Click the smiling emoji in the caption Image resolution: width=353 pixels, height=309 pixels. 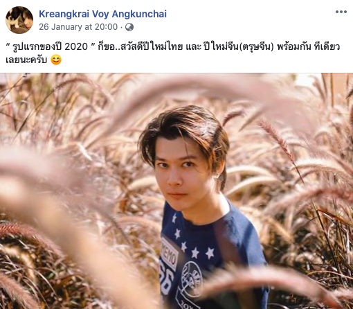coord(56,60)
